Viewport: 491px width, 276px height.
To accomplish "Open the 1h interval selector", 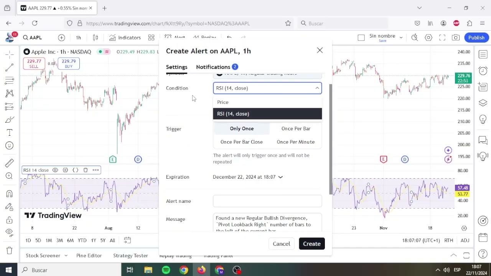I will [78, 38].
